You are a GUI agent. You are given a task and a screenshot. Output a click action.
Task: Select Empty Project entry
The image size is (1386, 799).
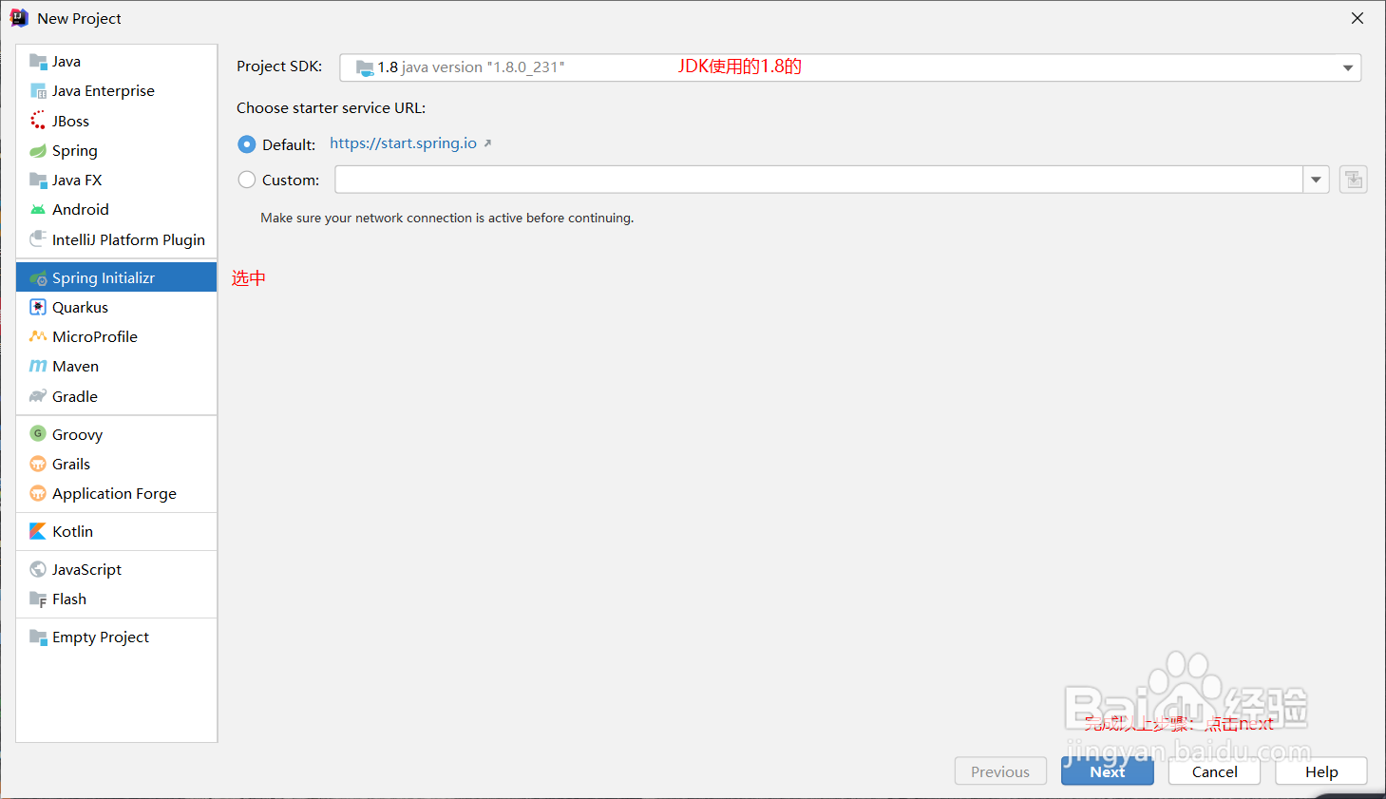(x=117, y=637)
